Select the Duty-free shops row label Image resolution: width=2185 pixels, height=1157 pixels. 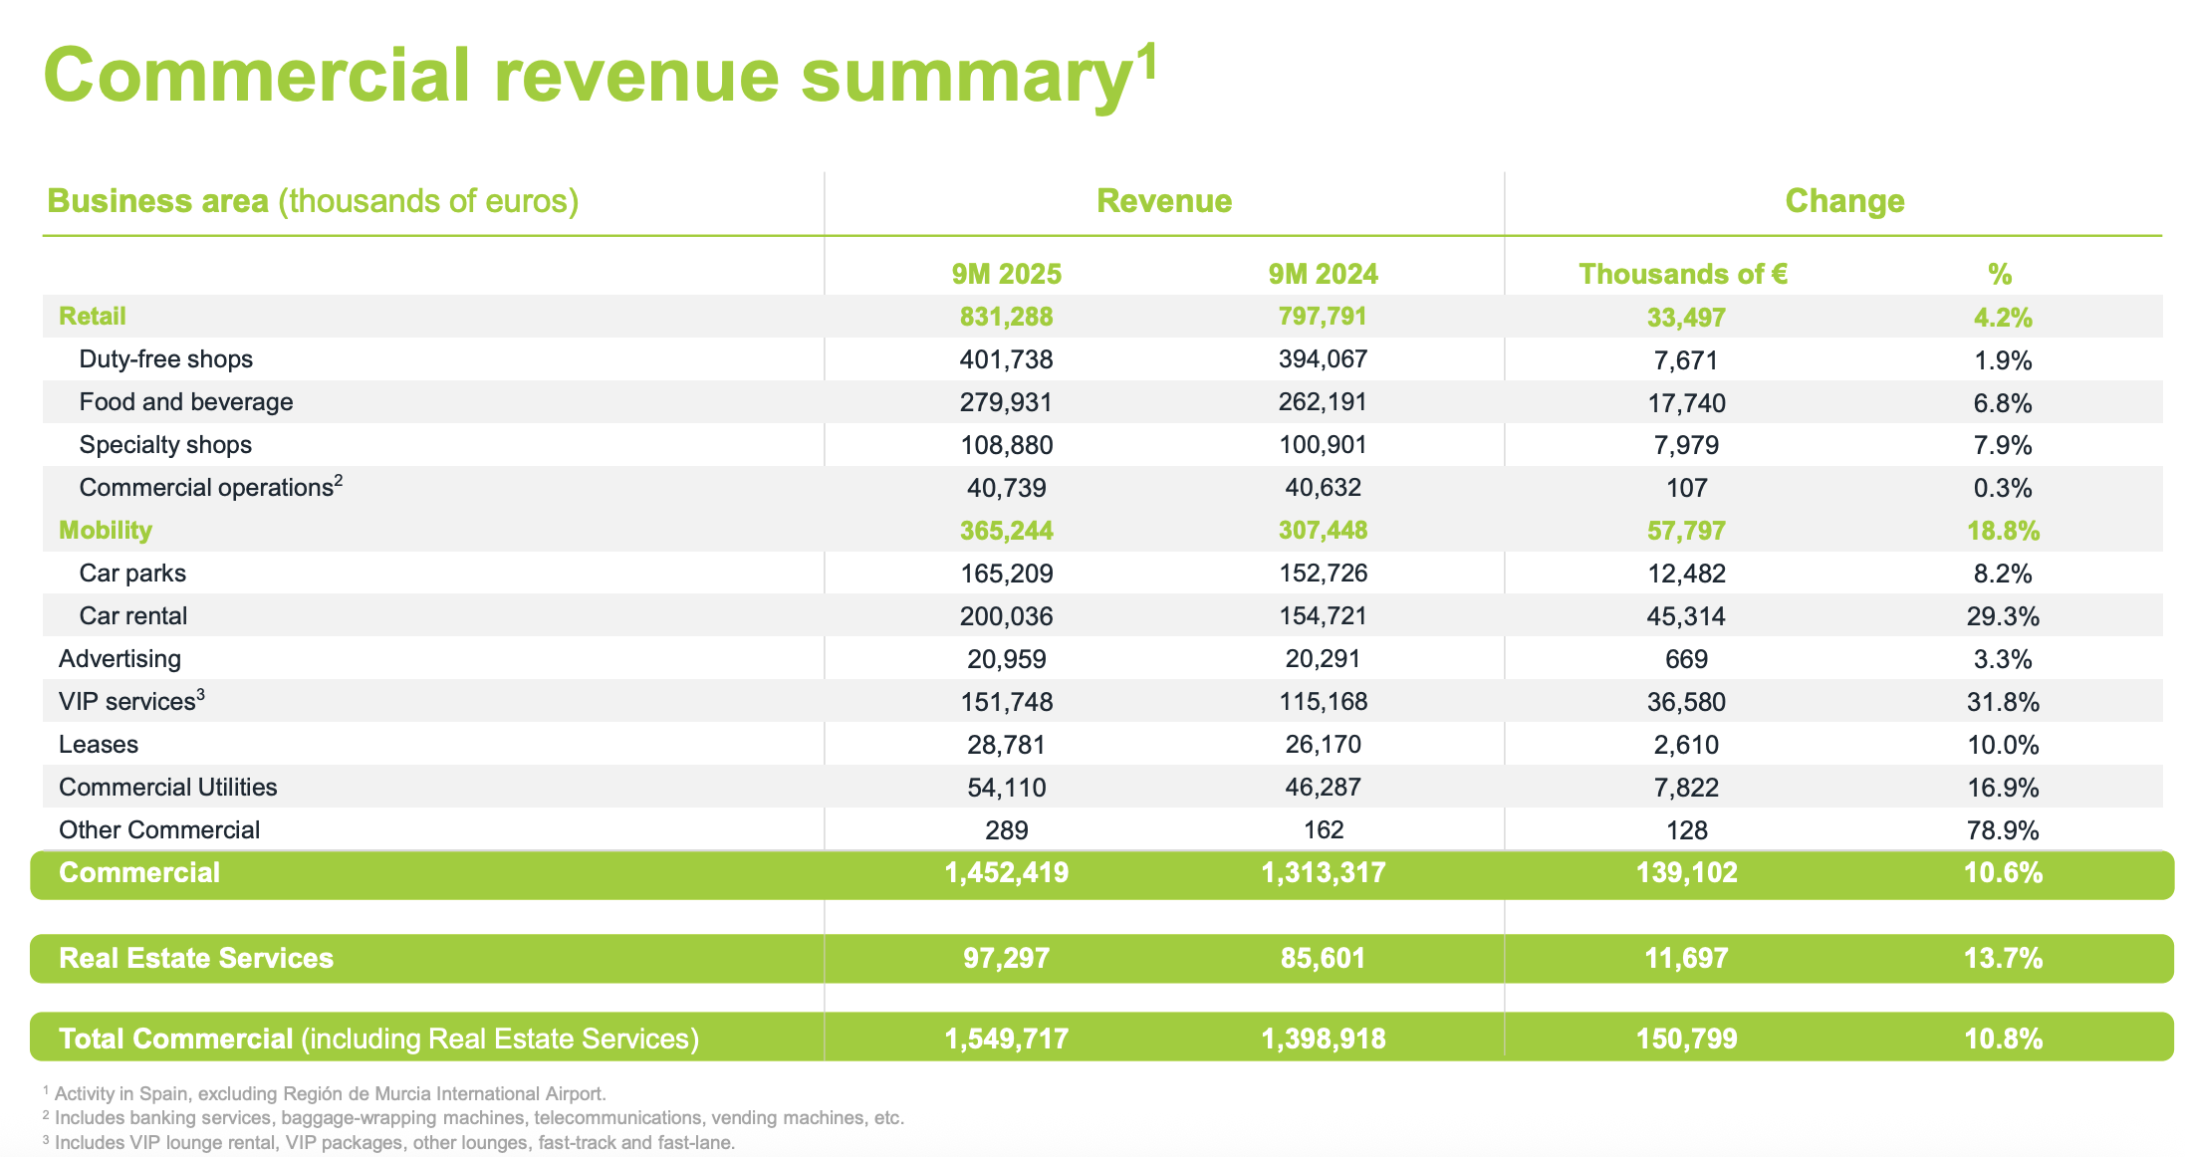(x=165, y=359)
